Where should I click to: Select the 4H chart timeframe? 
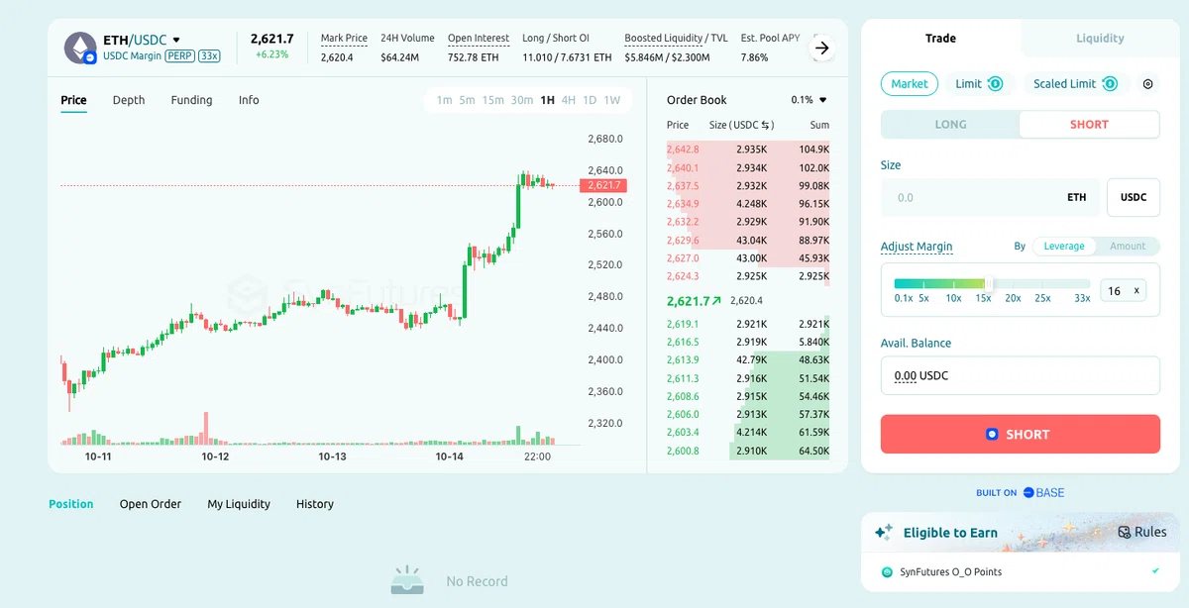click(568, 100)
